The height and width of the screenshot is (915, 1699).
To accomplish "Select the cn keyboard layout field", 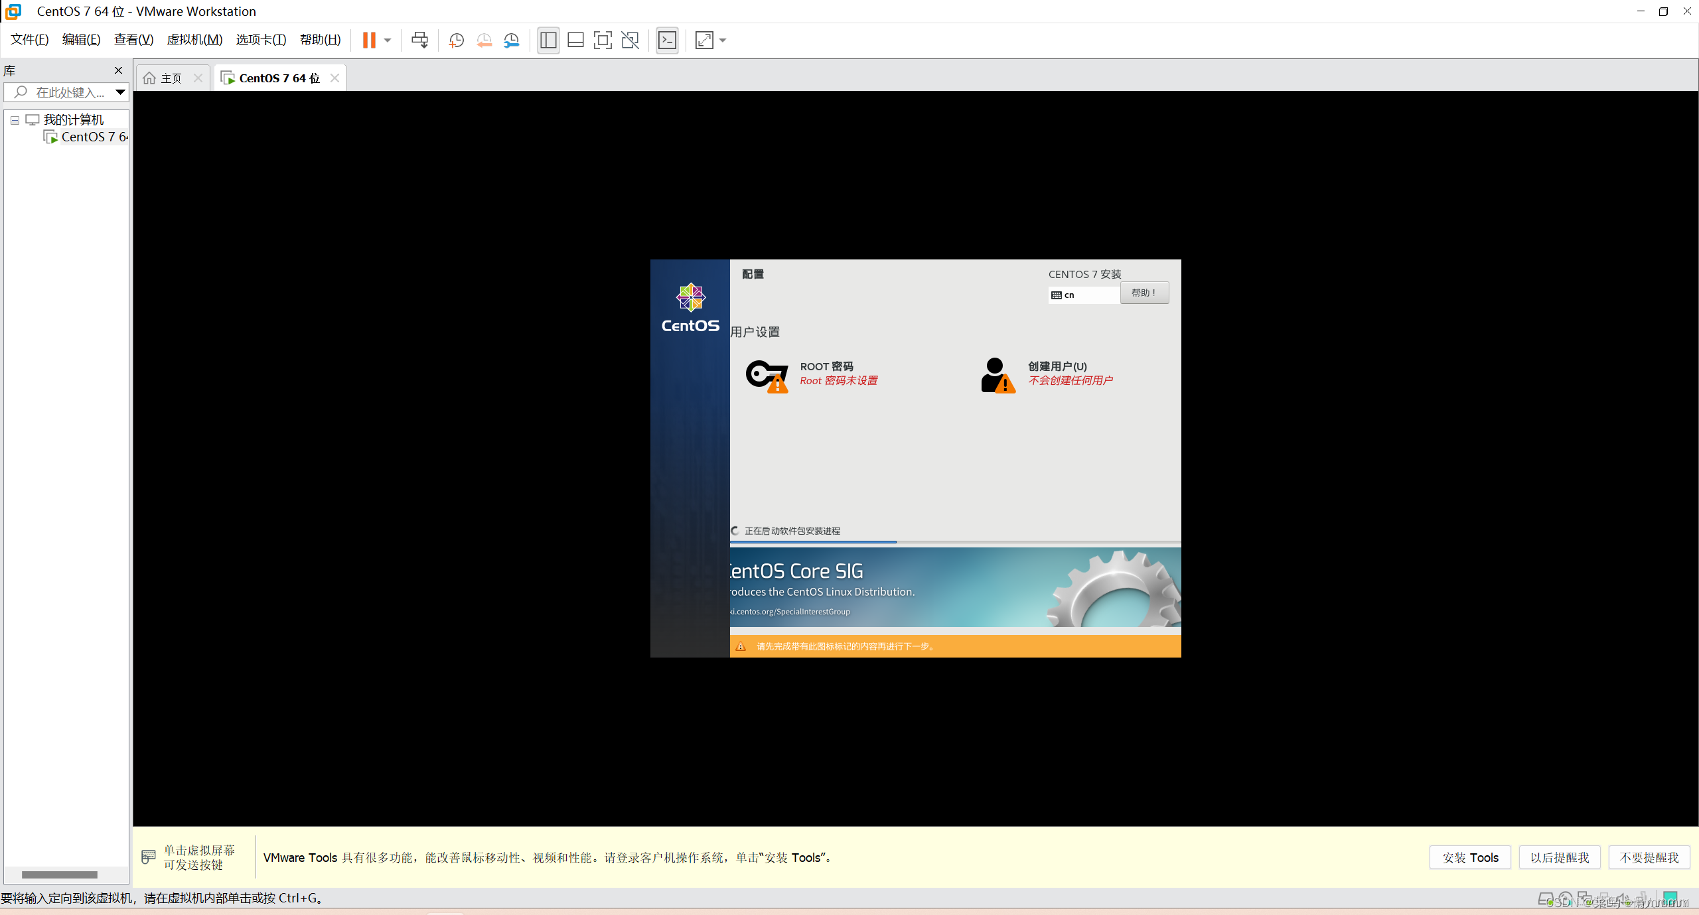I will coord(1083,294).
